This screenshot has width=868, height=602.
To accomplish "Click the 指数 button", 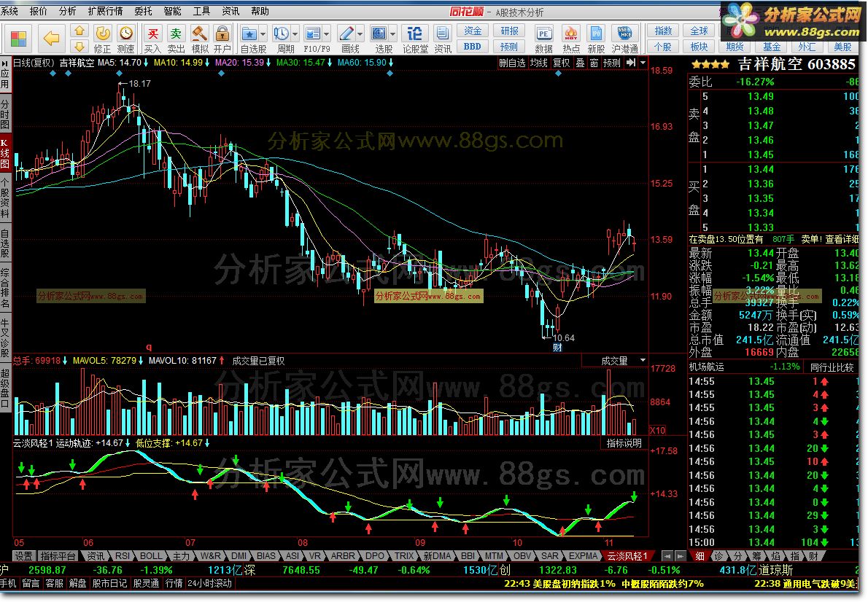I will coord(662,31).
